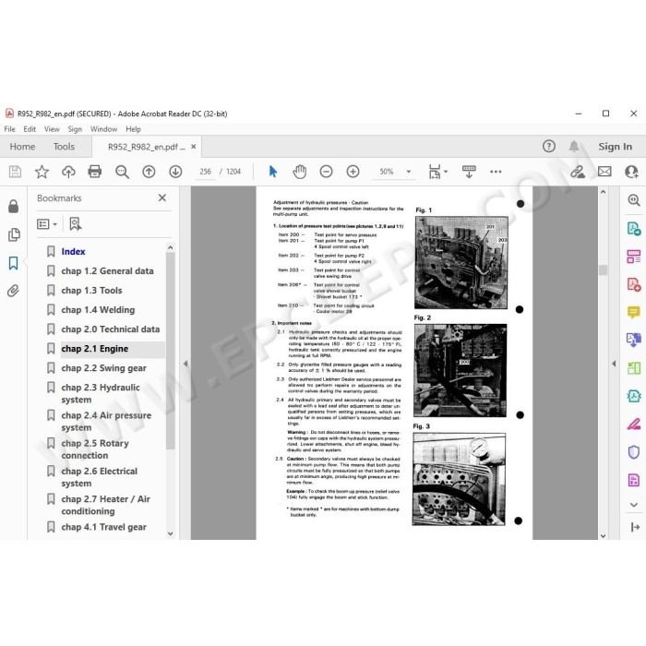Toggle the bookmarks panel icon
Viewport: 646px width, 646px height.
point(13,263)
